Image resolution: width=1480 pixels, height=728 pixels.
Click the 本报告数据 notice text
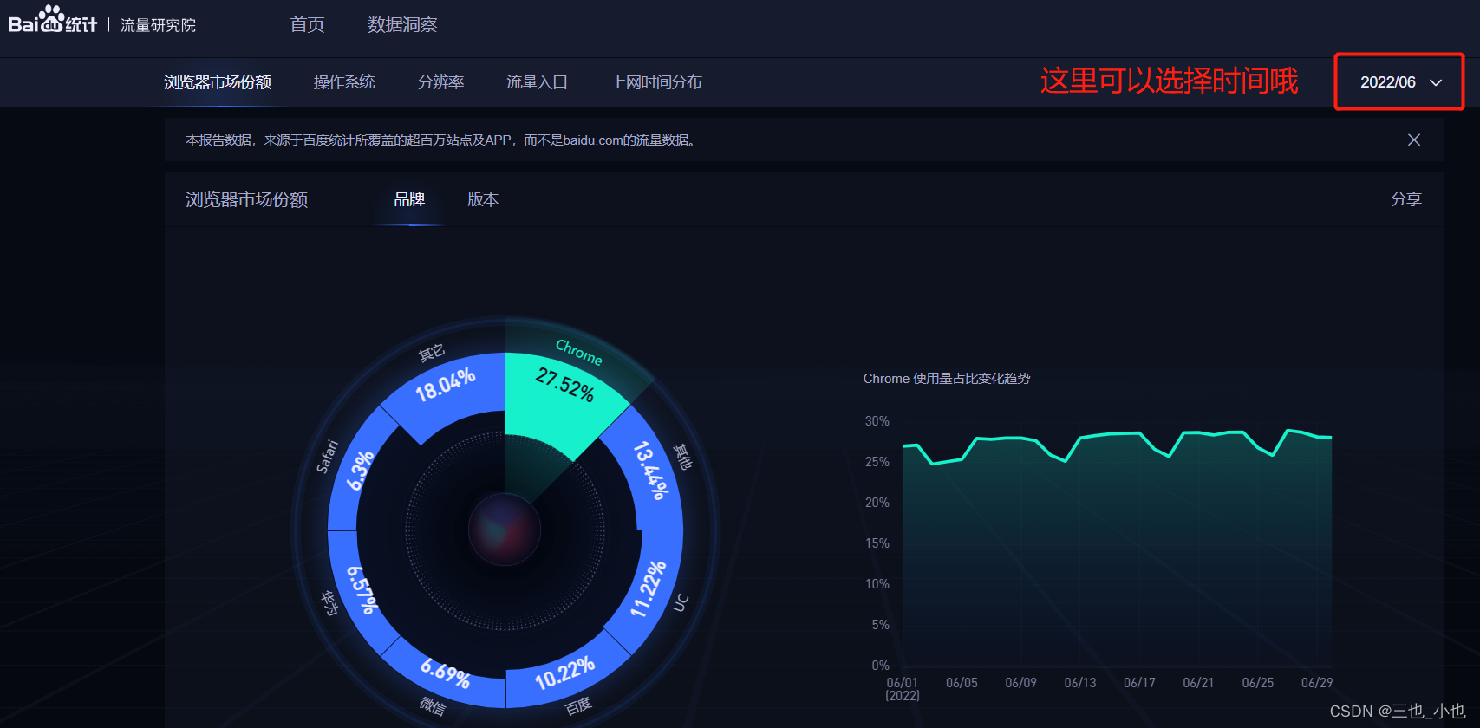[x=440, y=140]
